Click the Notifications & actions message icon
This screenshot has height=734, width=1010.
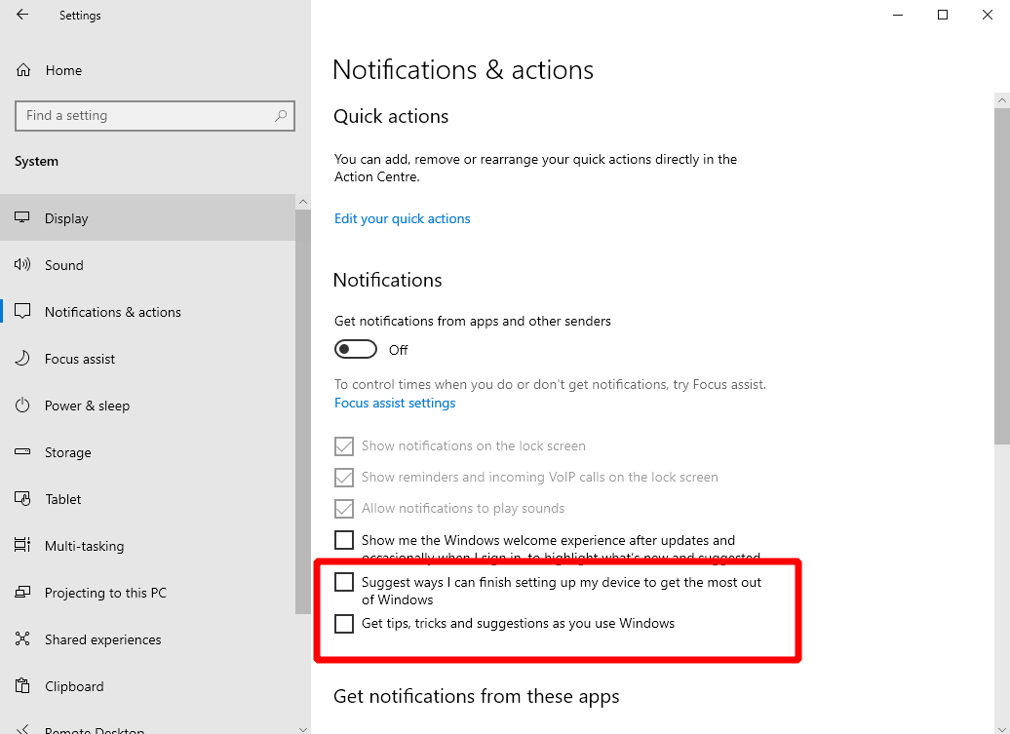[x=22, y=312]
